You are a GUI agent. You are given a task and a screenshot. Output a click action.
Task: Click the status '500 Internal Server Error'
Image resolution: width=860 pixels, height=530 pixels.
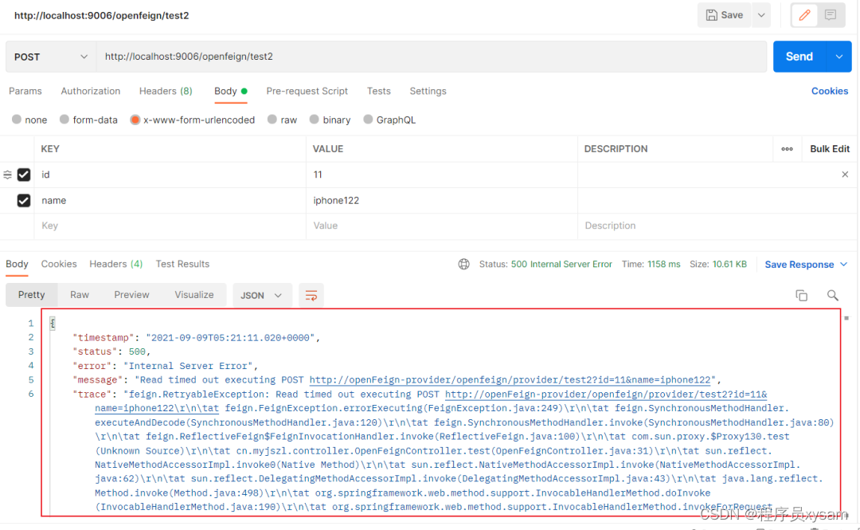561,264
